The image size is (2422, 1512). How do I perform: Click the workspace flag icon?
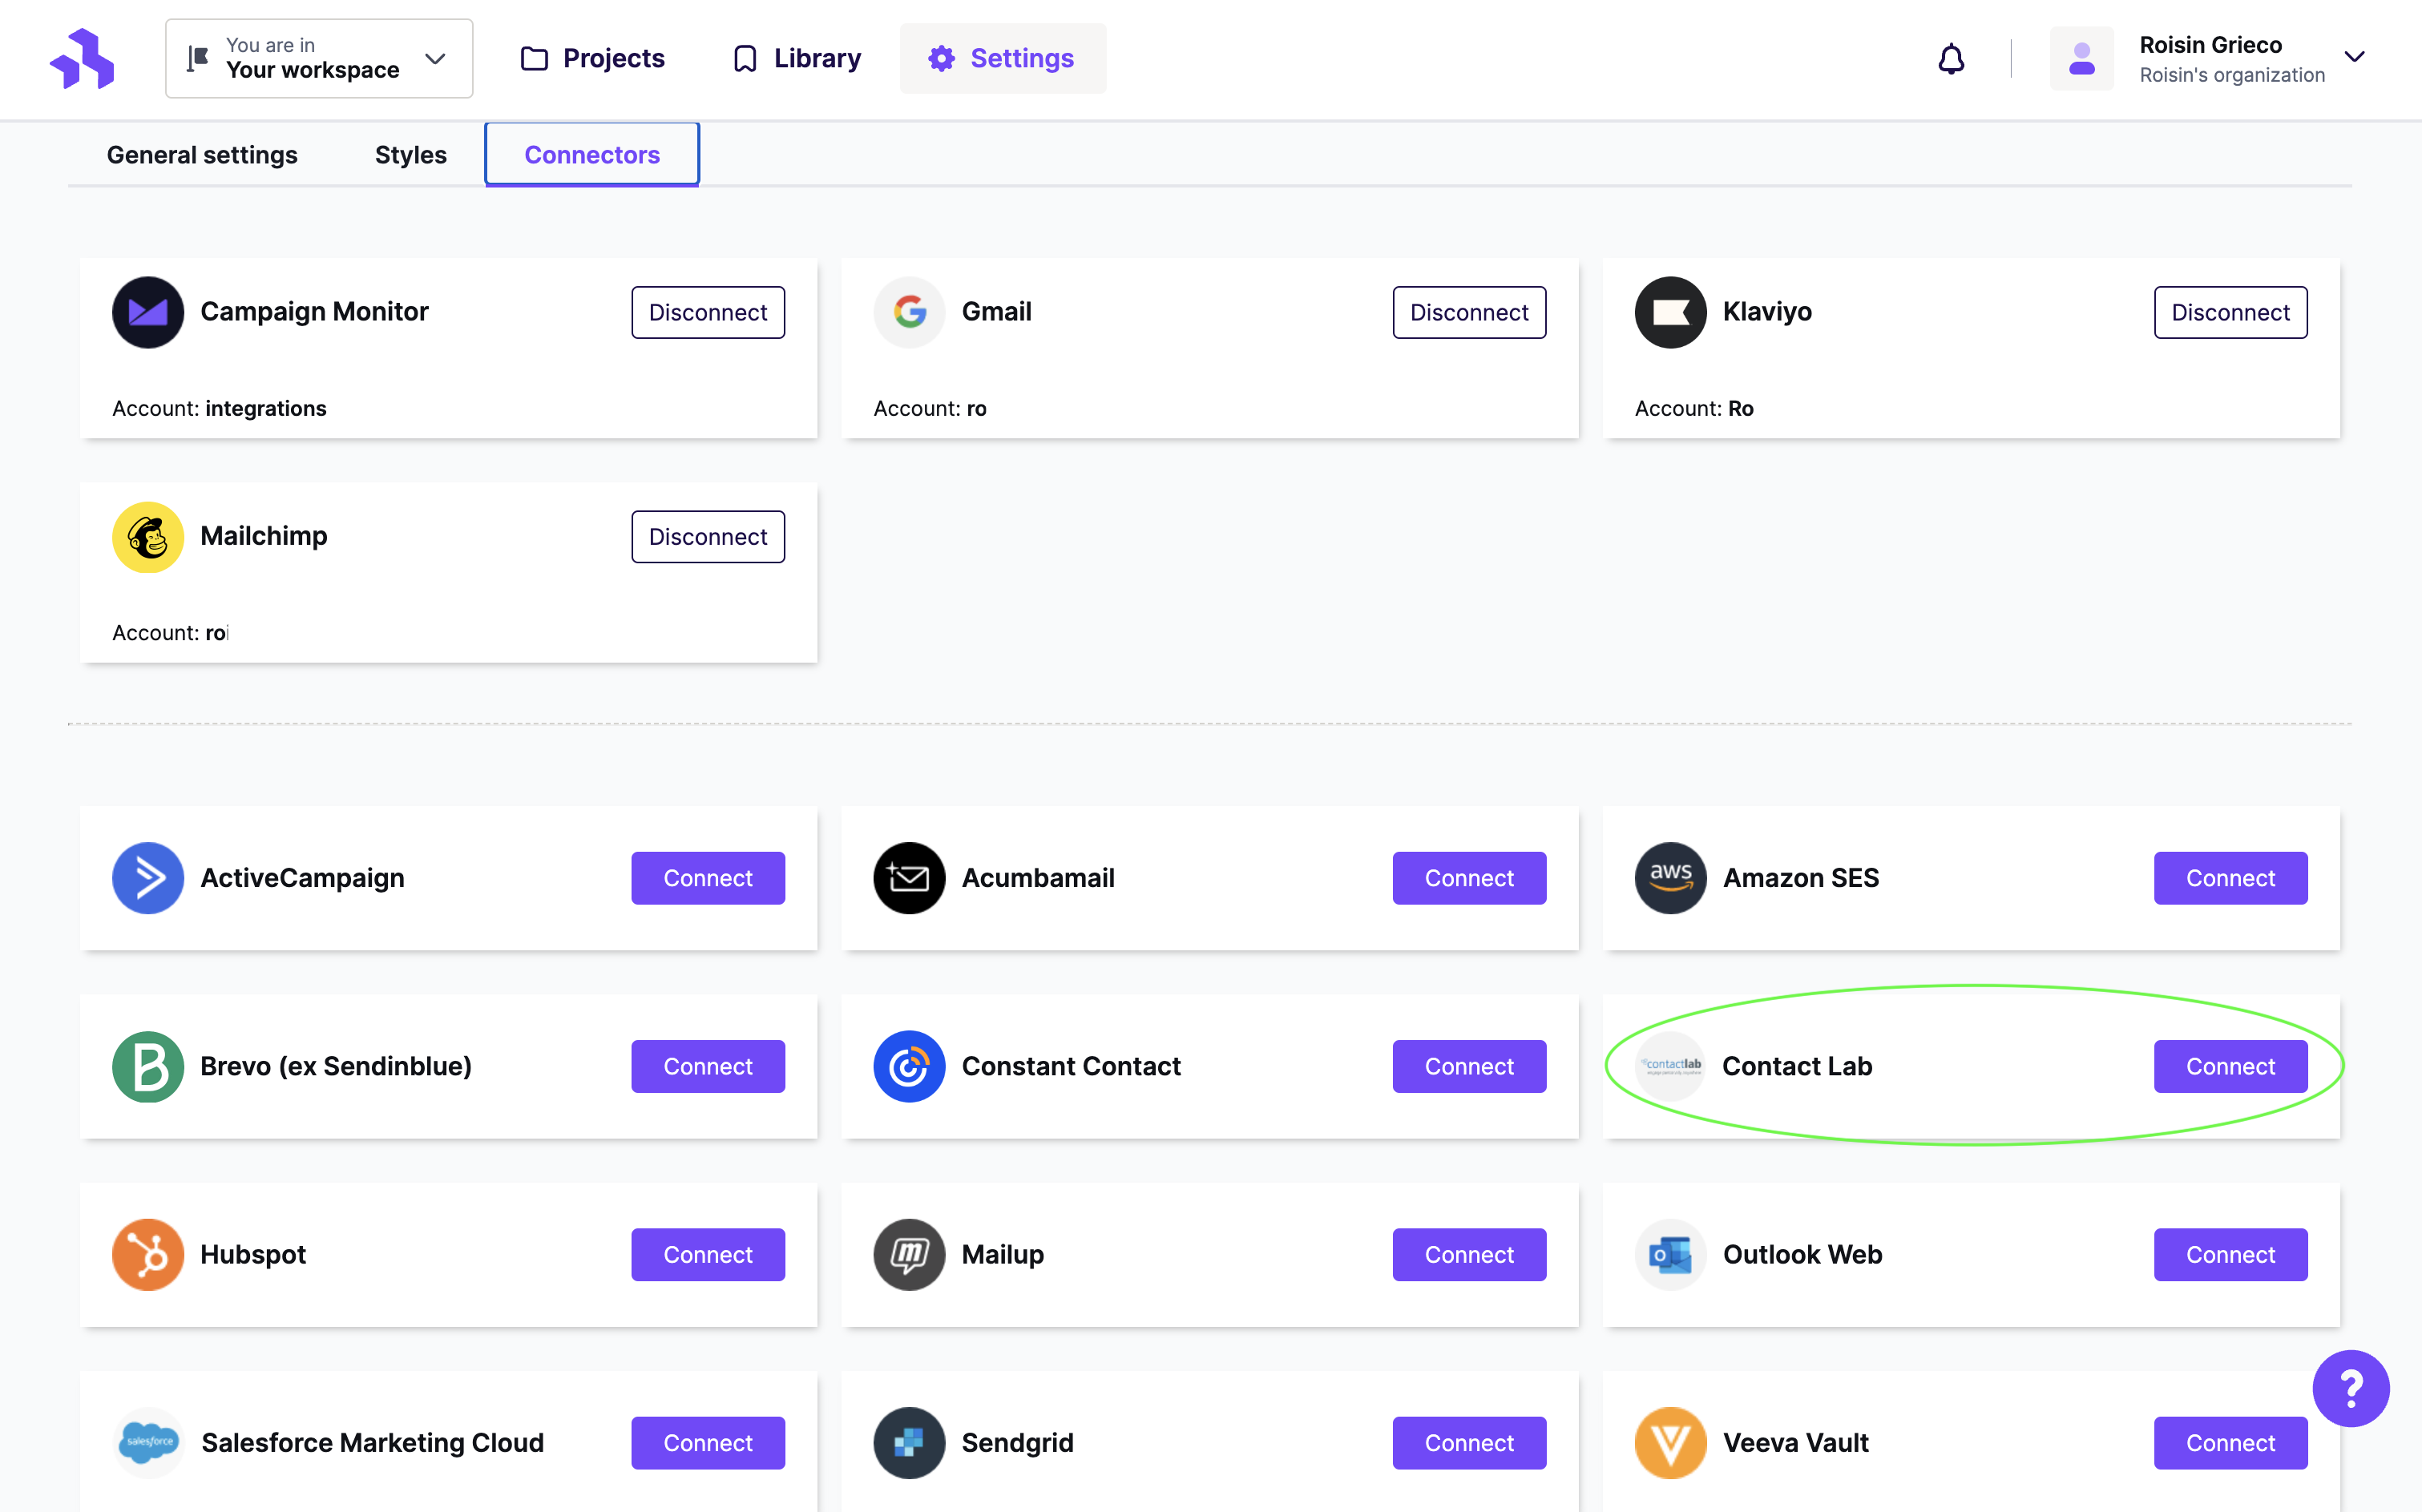pos(198,58)
